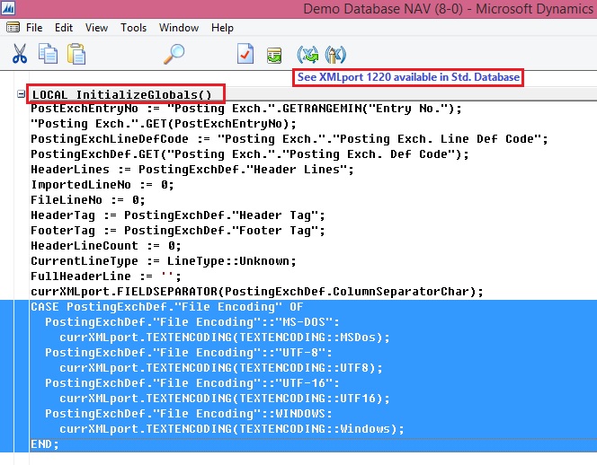The height and width of the screenshot is (465, 597).
Task: Click the CASE "File Encoding" OF line
Action: point(166,307)
